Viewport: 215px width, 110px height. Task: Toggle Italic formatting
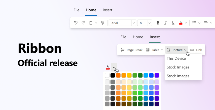click(x=166, y=23)
